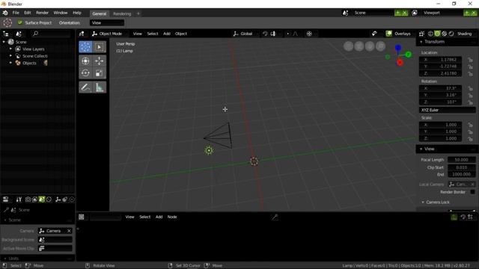Image resolution: width=479 pixels, height=269 pixels.
Task: Select the Move tool icon
Action: [99, 61]
